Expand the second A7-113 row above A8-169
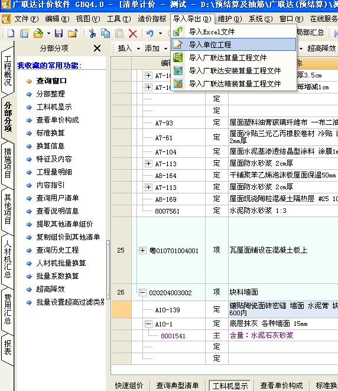The width and height of the screenshot is (338, 391). point(149,187)
